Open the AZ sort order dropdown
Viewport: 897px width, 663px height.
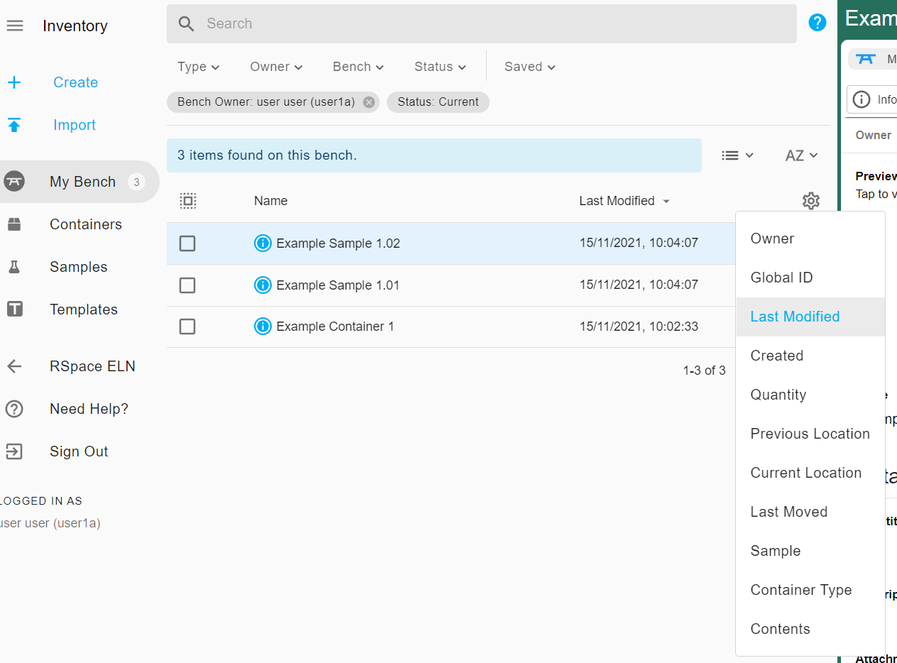point(802,155)
